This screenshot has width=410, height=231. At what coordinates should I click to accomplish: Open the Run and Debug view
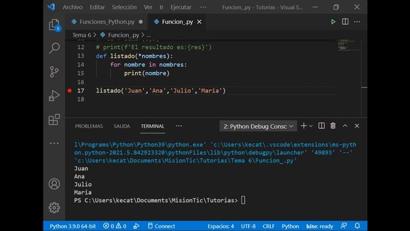54,96
